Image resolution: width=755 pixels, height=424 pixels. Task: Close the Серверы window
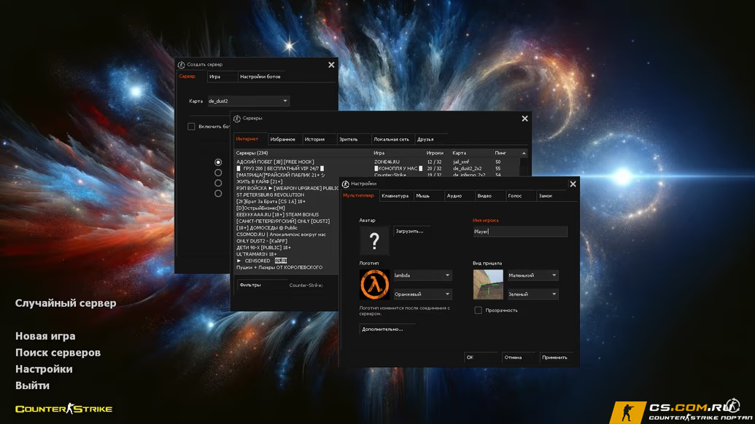[x=524, y=118]
